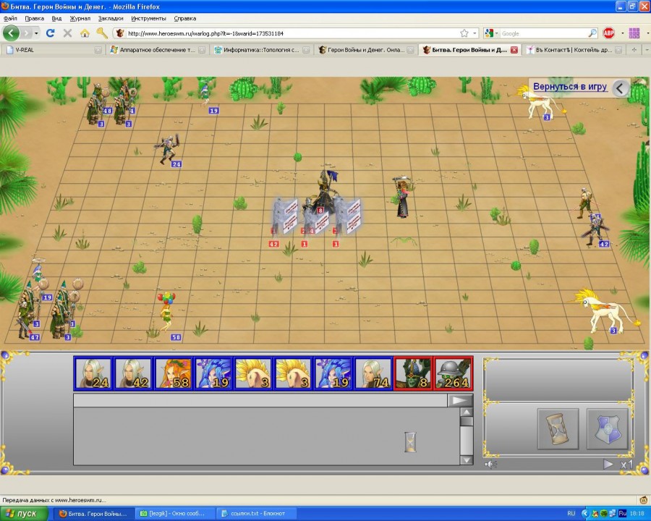Click the scythe-wielding hooded unit on battlefield
Viewport: 651px width, 521px height.
pos(402,198)
